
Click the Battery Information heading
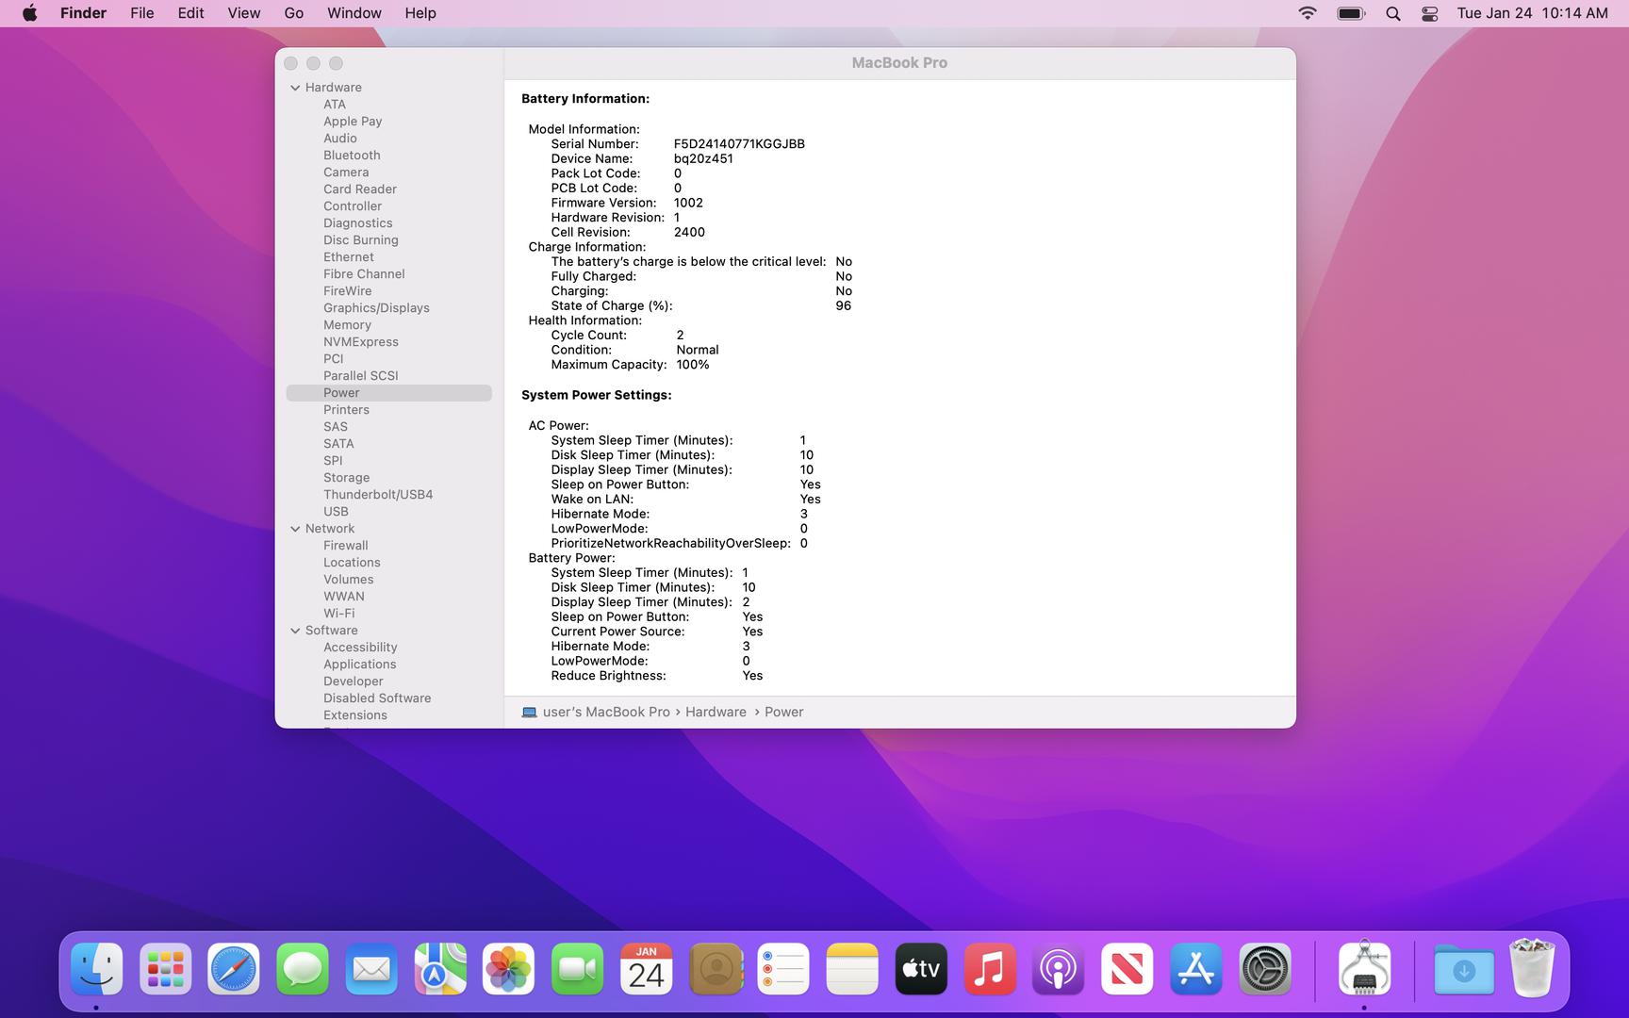click(585, 99)
